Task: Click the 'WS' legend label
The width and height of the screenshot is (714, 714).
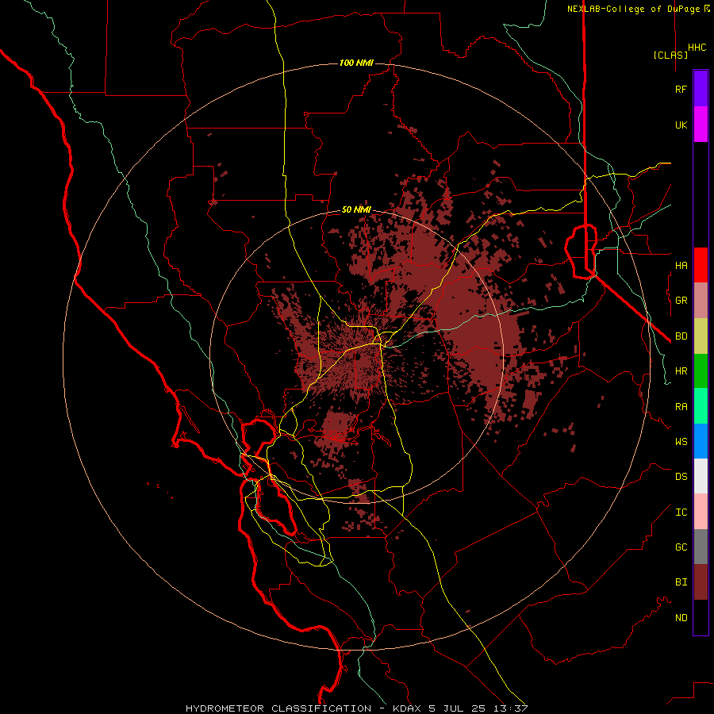Action: pyautogui.click(x=681, y=442)
